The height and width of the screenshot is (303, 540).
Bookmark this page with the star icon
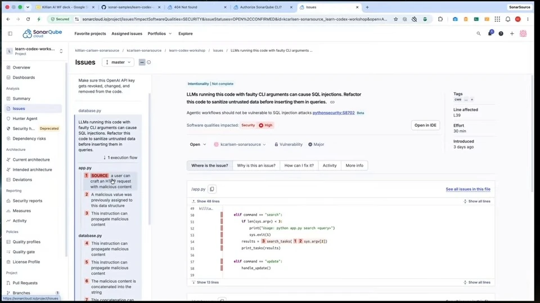pyautogui.click(x=395, y=19)
